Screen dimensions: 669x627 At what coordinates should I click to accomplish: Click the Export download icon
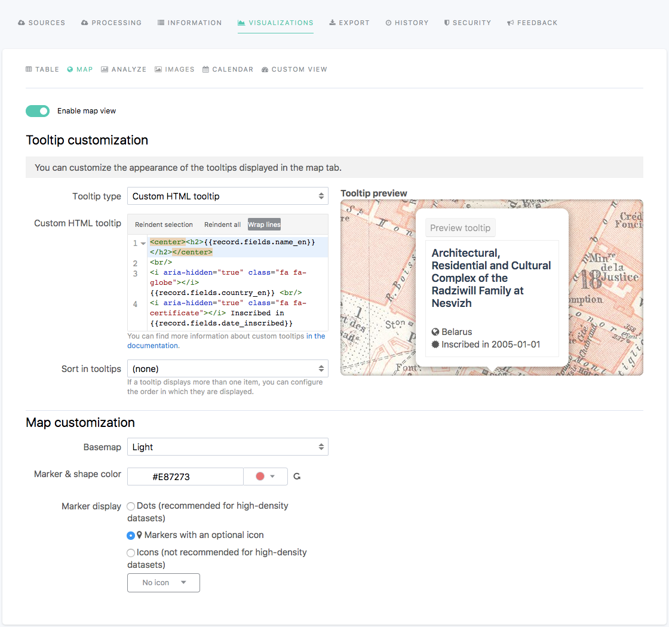[332, 23]
